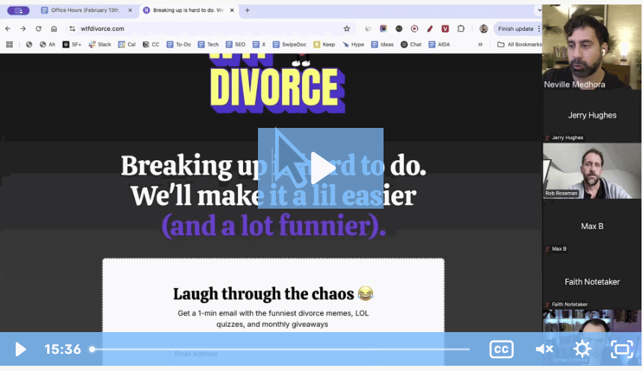Click the Finish update button
Viewport: 643px width, 371px height.
(515, 28)
